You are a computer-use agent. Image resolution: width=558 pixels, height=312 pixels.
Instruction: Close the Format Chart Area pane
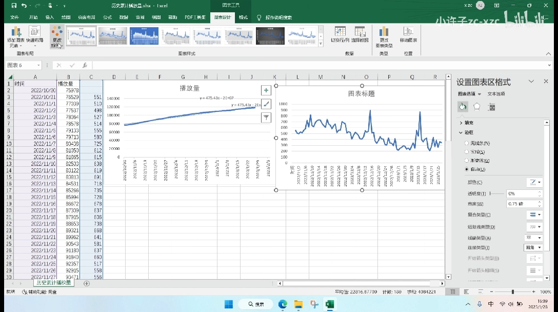coord(546,82)
